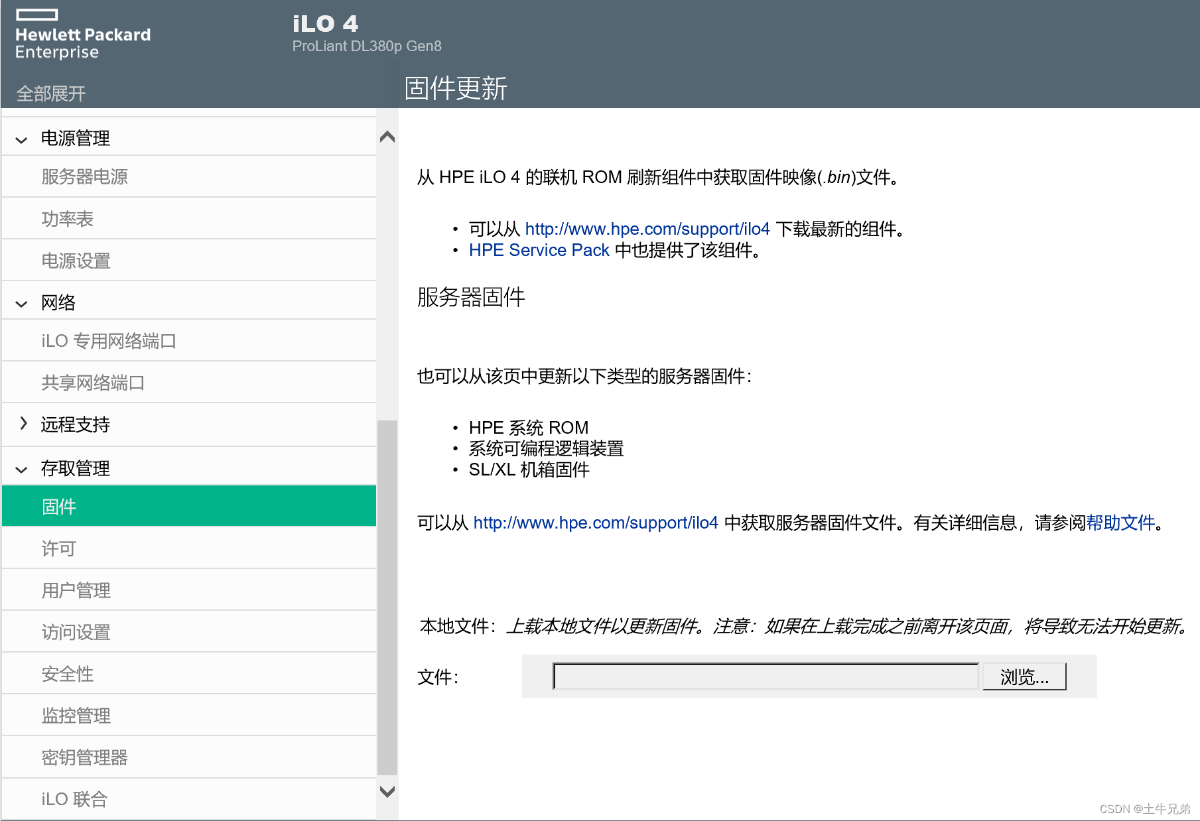Click sidebar scroll up arrow
This screenshot has width=1200, height=821.
point(387,137)
